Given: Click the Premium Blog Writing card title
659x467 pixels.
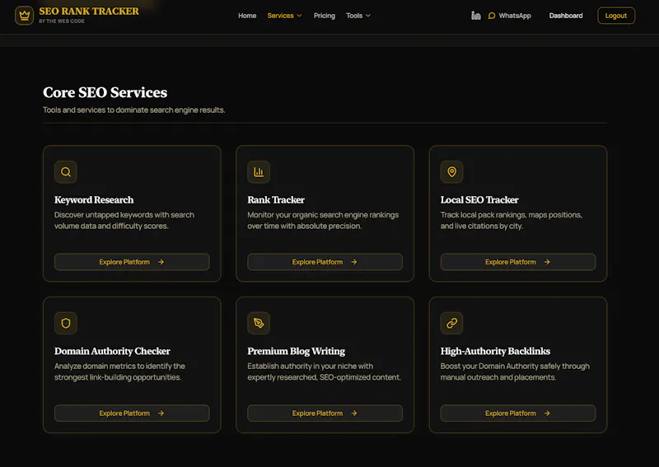Looking at the screenshot, I should point(296,351).
